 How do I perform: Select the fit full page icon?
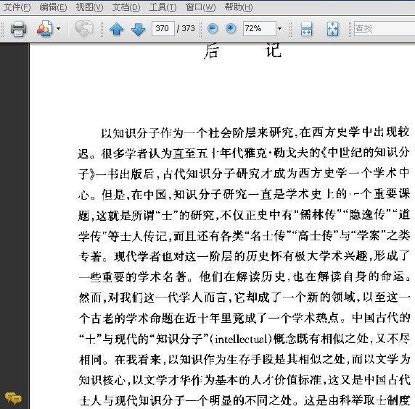click(x=332, y=28)
